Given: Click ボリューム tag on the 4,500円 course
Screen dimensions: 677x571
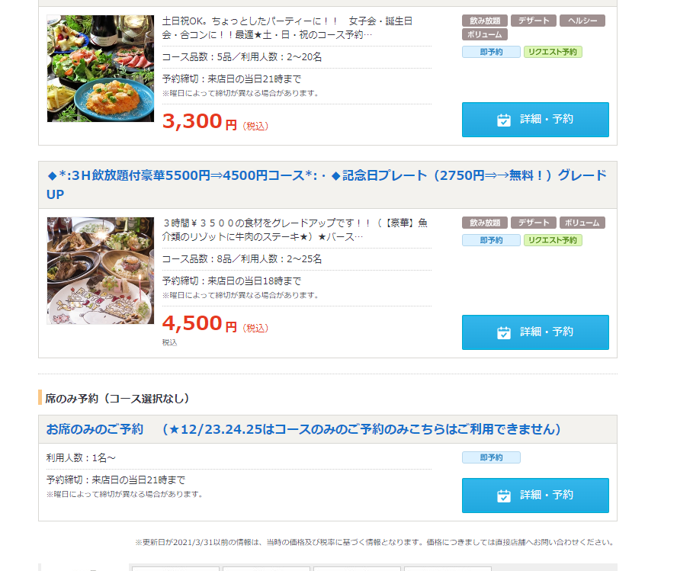Looking at the screenshot, I should click(582, 223).
